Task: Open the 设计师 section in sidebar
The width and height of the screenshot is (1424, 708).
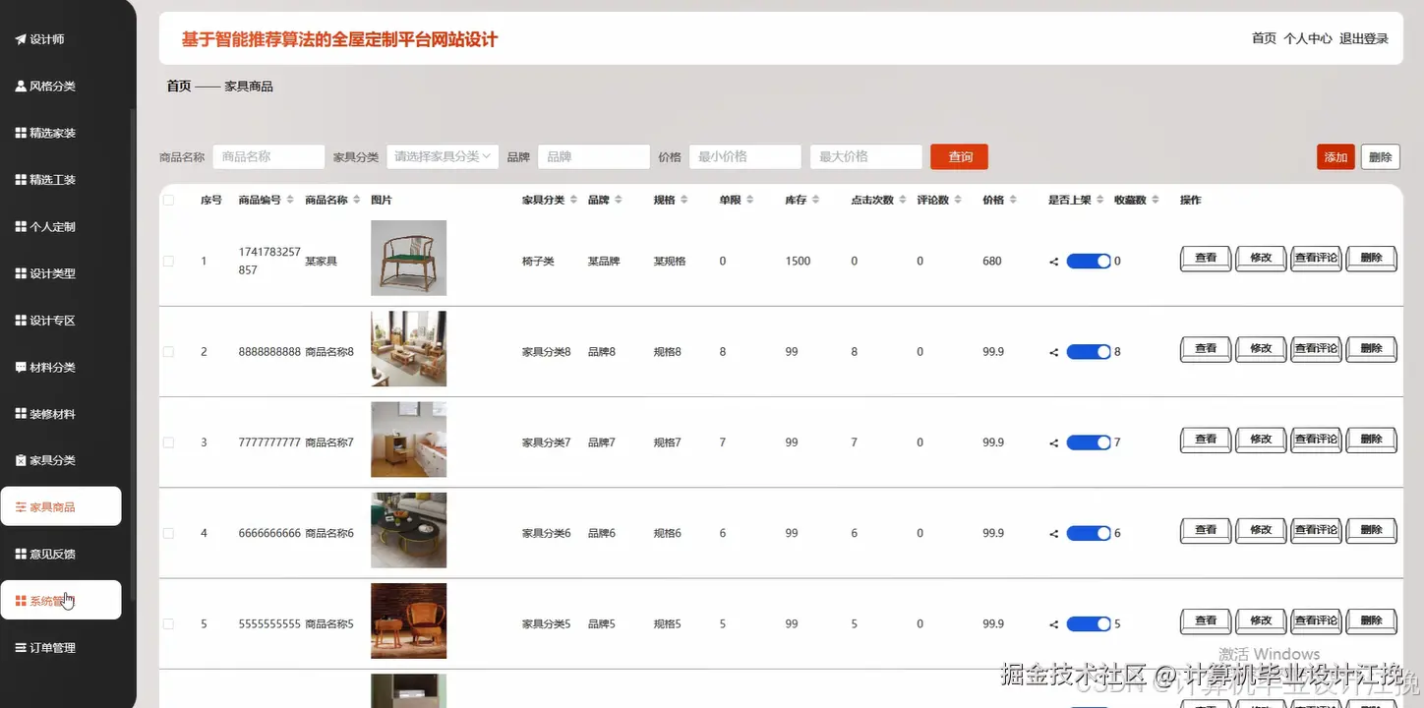Action: point(39,39)
